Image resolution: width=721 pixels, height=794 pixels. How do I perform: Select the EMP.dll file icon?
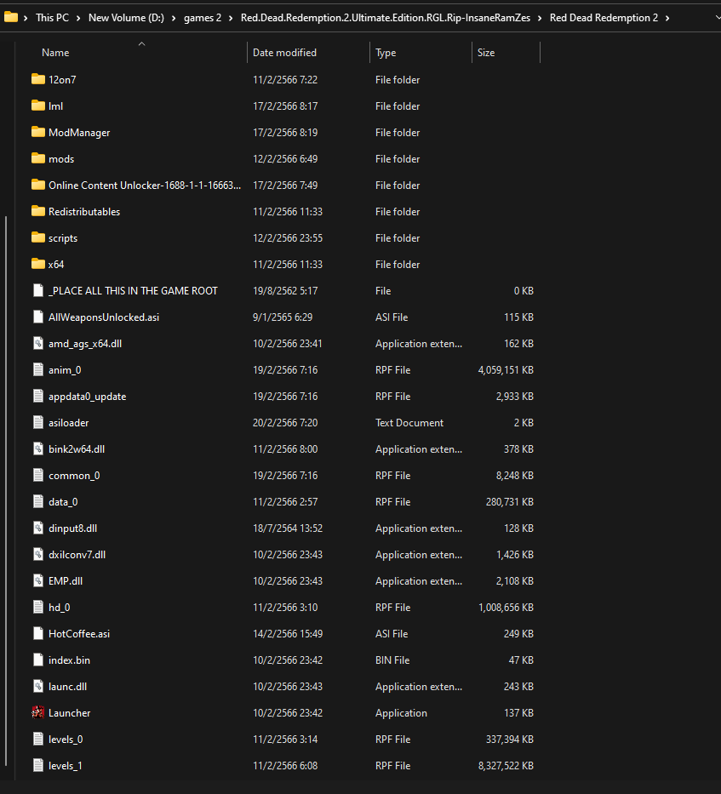37,580
